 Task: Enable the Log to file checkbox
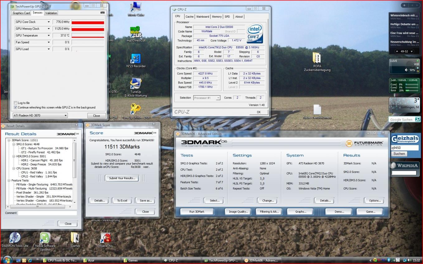click(x=16, y=103)
